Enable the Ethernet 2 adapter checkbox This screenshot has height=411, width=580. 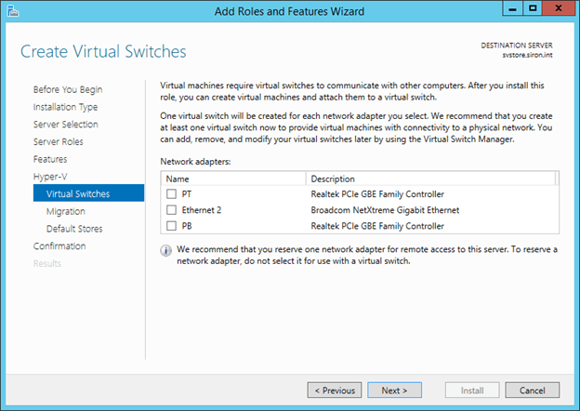[171, 209]
